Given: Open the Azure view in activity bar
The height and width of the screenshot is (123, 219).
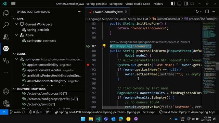Looking at the screenshot, I should click(6, 37).
